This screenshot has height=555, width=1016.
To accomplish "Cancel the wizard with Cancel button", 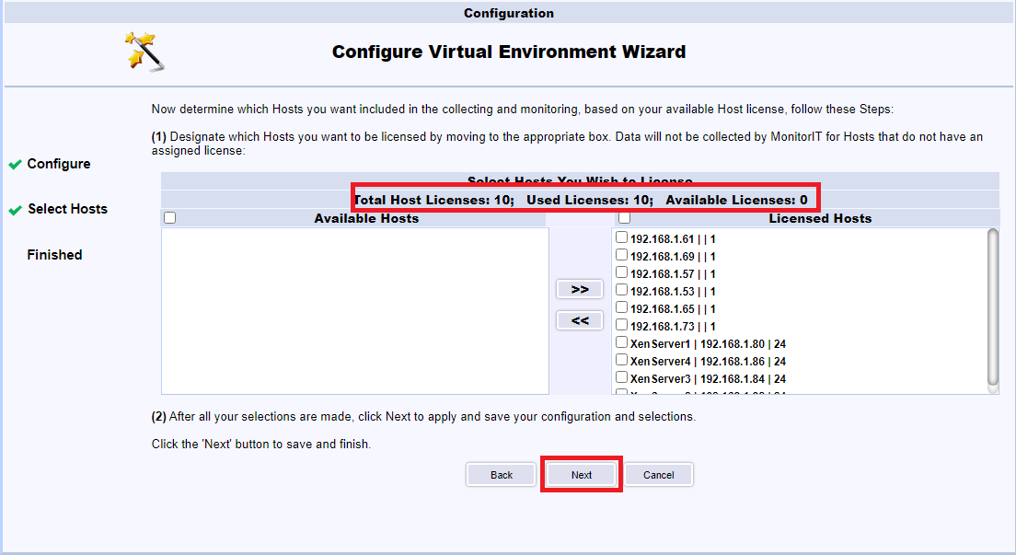I will (x=659, y=475).
